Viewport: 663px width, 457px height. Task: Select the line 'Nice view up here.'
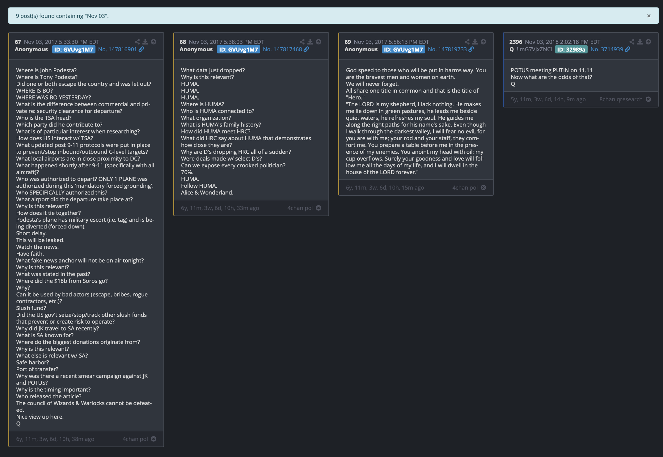[x=40, y=417]
